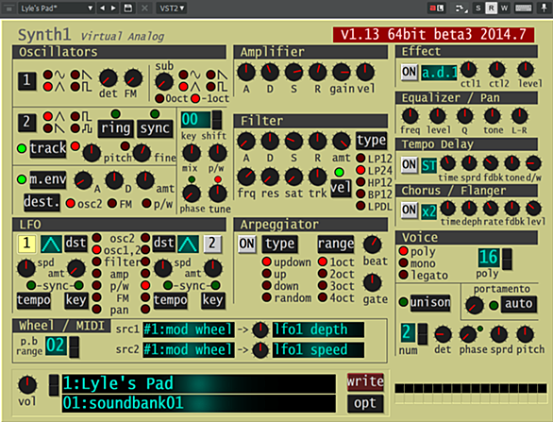553x422 pixels.
Task: Select oscillator 1 sawtooth waveform
Action: click(75, 75)
